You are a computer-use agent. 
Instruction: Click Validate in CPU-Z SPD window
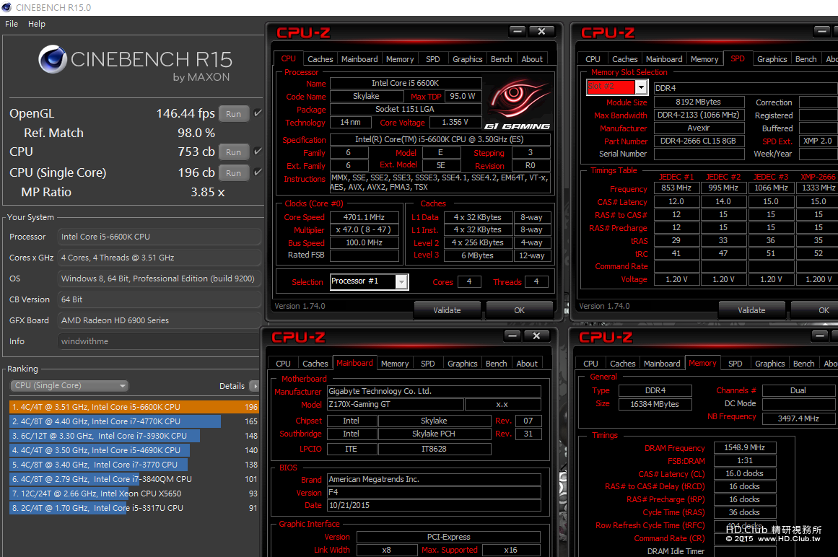tap(751, 310)
